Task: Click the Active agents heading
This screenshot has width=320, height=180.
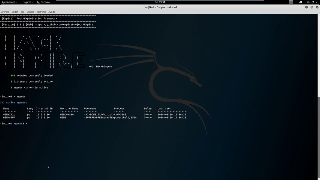Action: 13,102
